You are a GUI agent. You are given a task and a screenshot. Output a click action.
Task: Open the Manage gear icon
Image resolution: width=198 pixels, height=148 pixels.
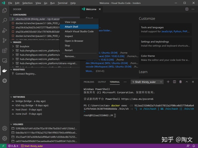pyautogui.click(x=5, y=138)
